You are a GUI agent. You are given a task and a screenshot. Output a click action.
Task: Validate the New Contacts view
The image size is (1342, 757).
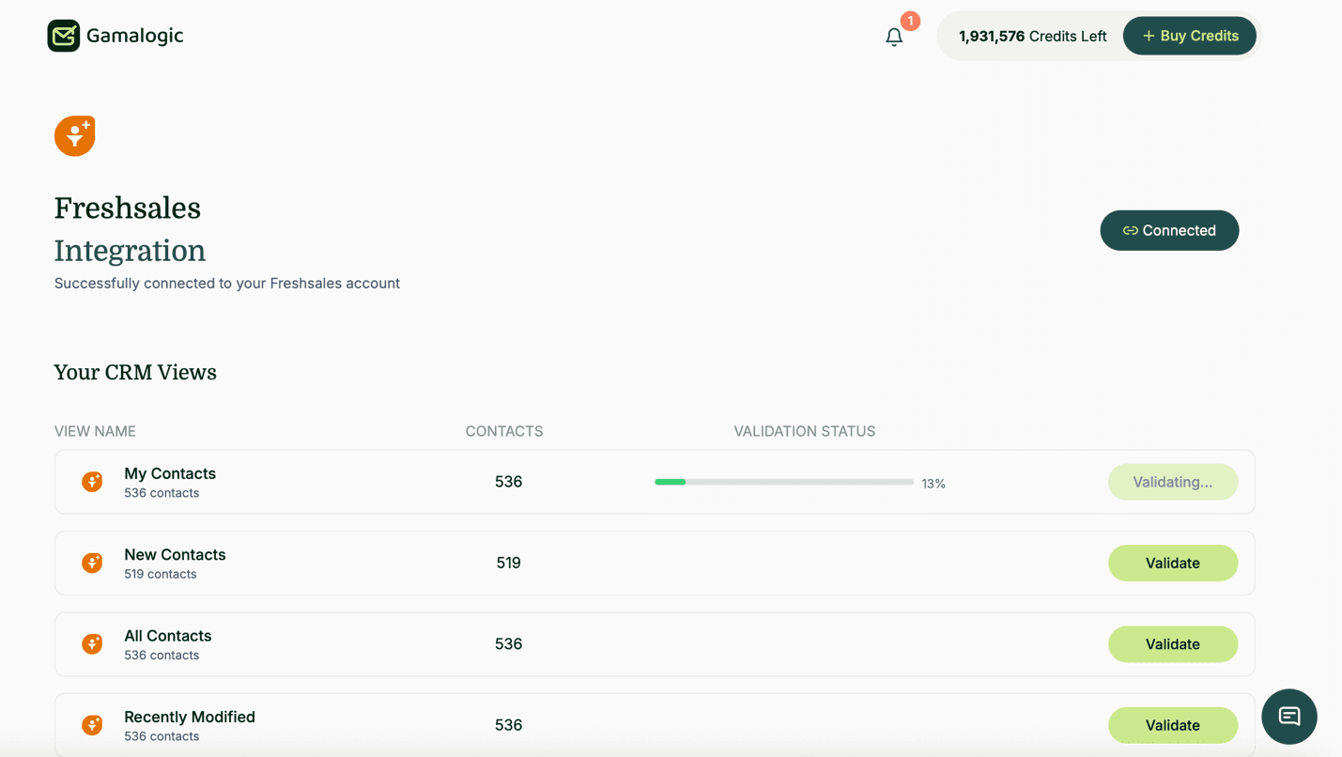pos(1173,563)
